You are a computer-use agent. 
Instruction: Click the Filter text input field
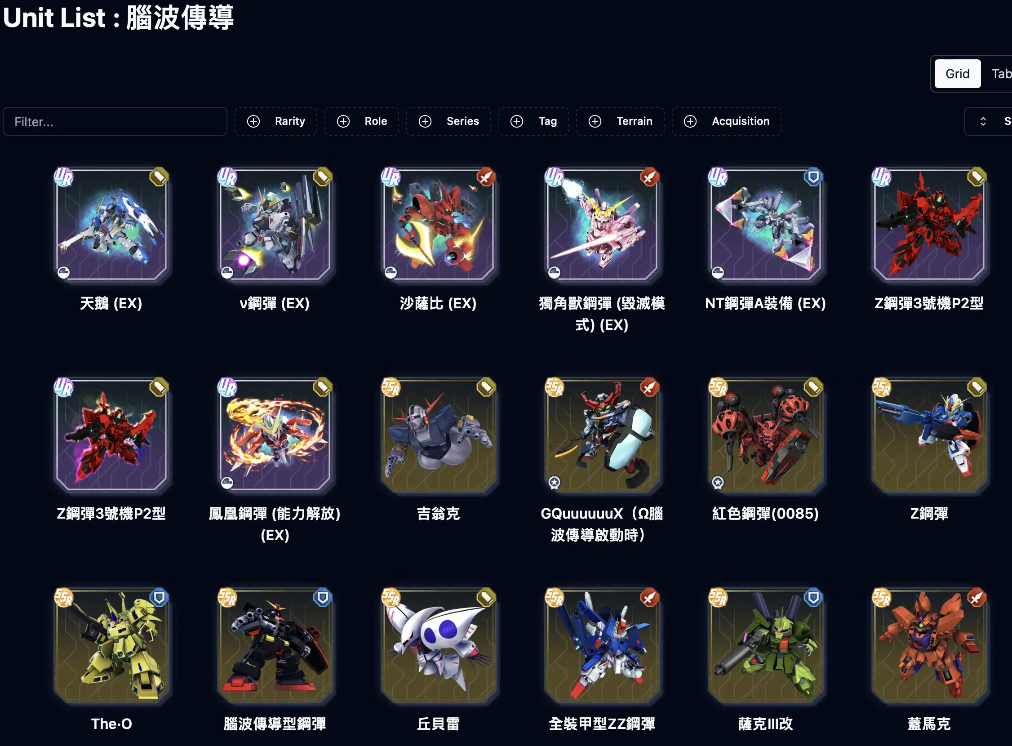coord(115,121)
